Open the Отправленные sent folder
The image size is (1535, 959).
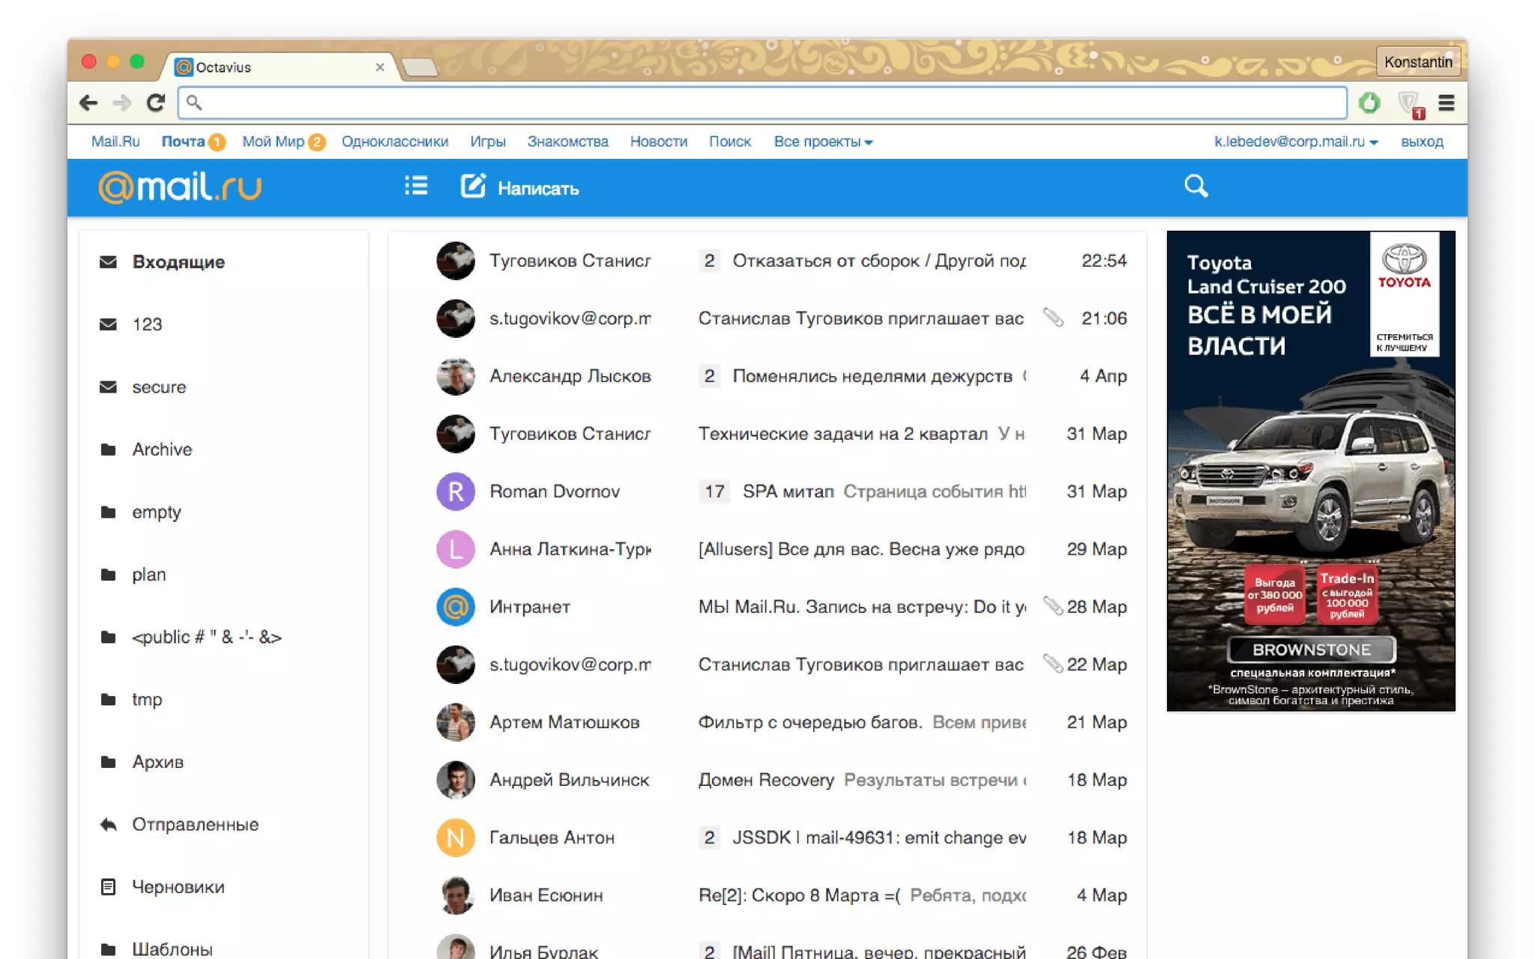pyautogui.click(x=195, y=825)
